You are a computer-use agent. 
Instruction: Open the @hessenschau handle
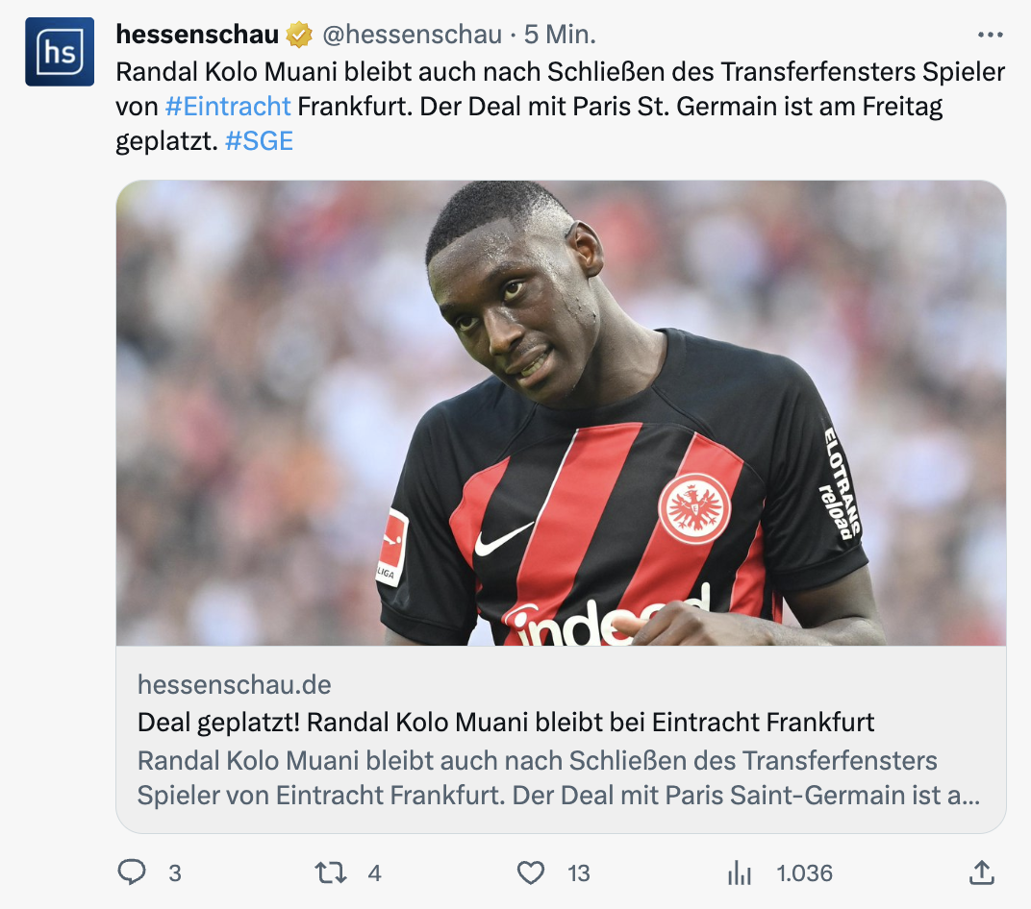click(x=413, y=35)
